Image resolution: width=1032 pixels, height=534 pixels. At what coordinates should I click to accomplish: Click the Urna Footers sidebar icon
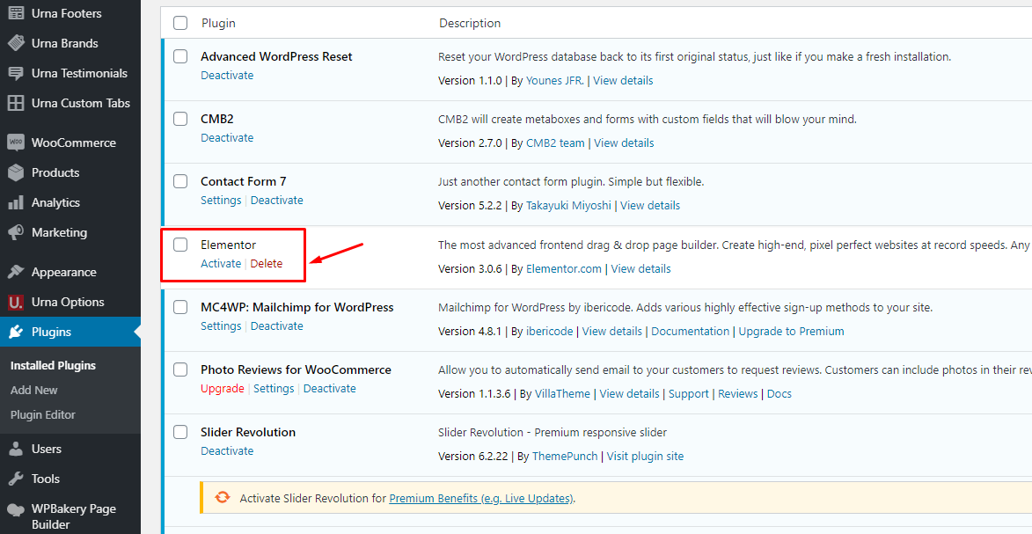tap(16, 13)
